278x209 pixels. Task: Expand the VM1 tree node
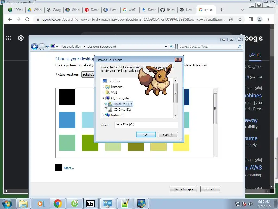click(x=103, y=93)
